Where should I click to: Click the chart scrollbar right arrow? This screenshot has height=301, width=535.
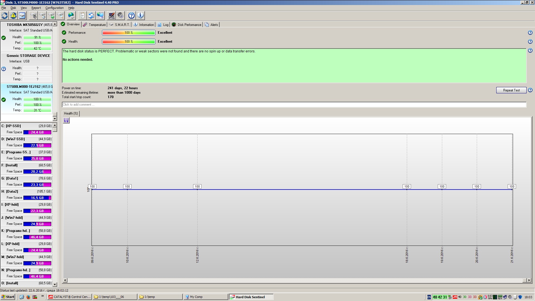point(529,280)
